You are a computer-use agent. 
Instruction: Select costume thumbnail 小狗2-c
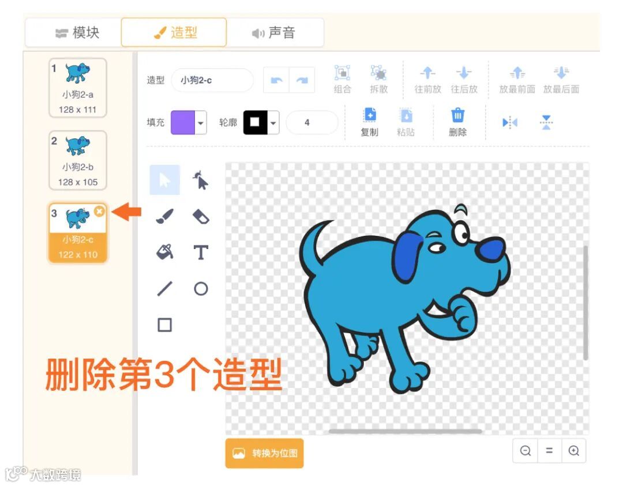tap(78, 233)
